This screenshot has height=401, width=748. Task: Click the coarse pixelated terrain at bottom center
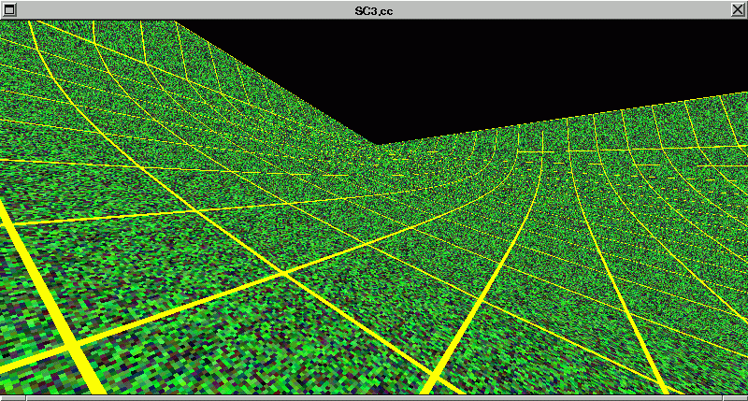point(280,365)
